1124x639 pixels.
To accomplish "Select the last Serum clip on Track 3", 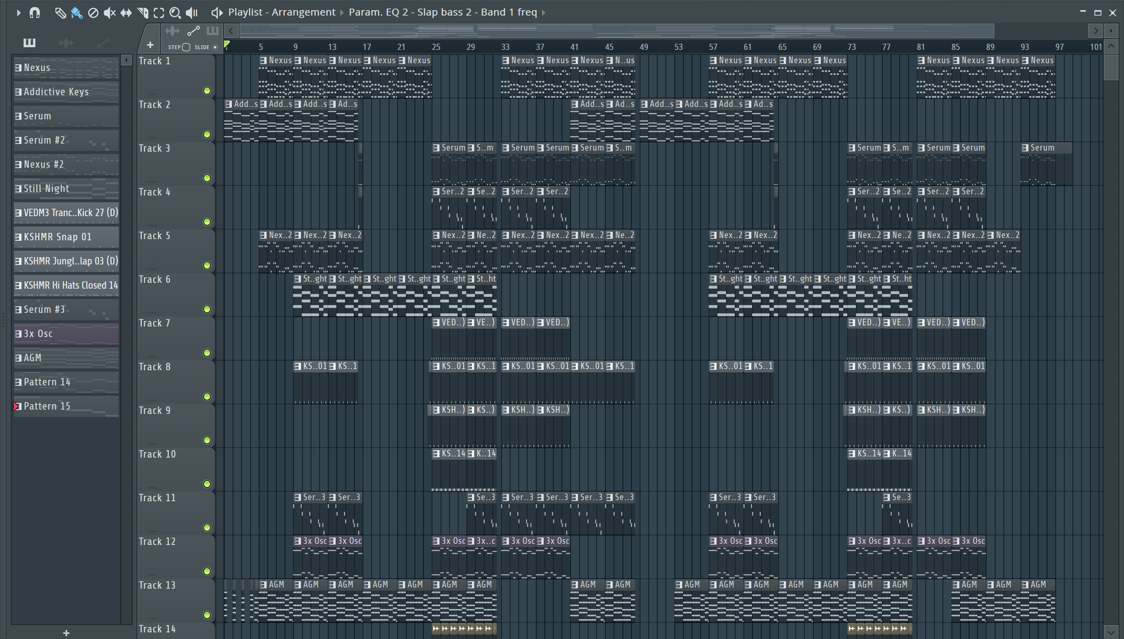I will [x=1046, y=164].
